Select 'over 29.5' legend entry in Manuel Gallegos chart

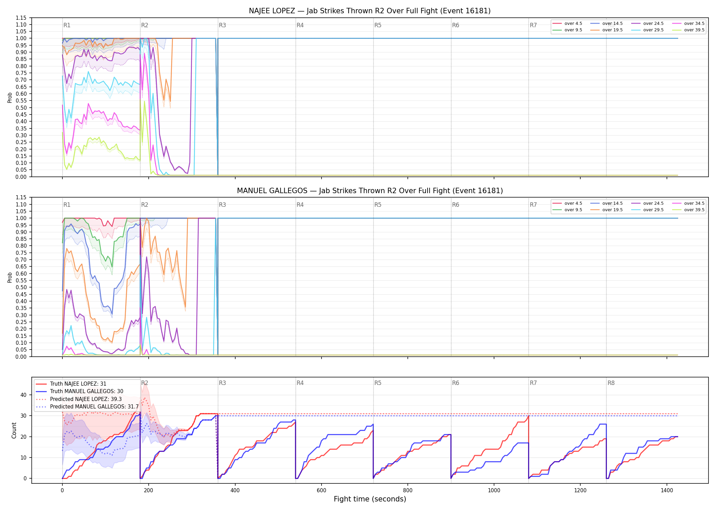tap(647, 210)
